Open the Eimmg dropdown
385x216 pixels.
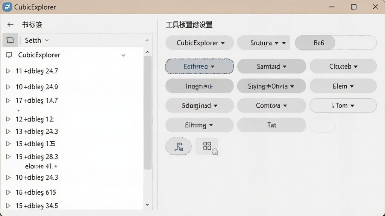[200, 125]
